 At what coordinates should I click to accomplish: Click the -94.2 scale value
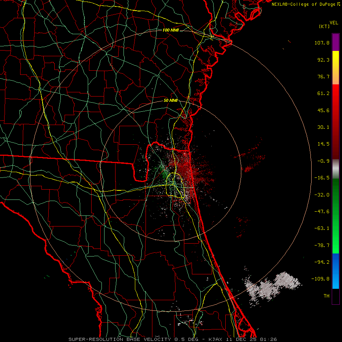pos(322,262)
